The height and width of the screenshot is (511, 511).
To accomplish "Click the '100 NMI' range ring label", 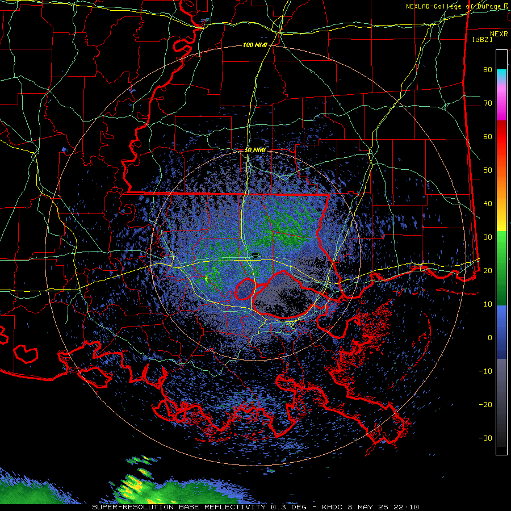I will point(255,45).
